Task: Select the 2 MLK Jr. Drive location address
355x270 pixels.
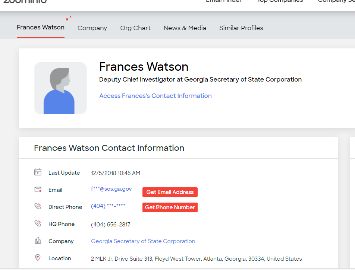Action: click(x=196, y=259)
